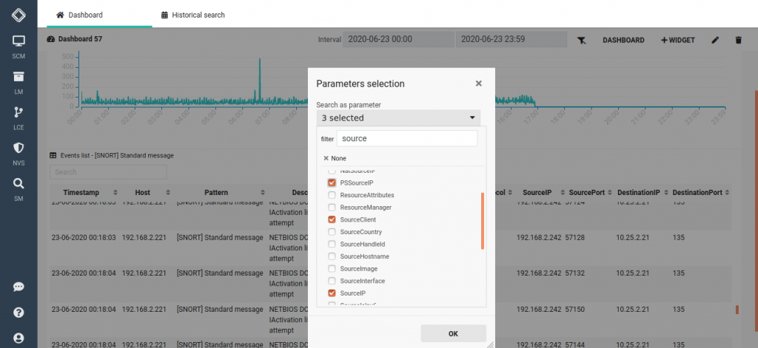Expand the '3 selected' parameter dropdown
The image size is (758, 348).
click(398, 117)
